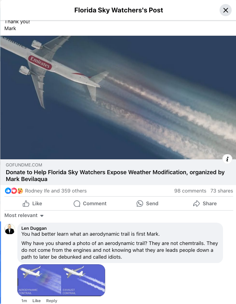236x304 pixels.
Task: Open the red heart reaction icon
Action: point(14,191)
